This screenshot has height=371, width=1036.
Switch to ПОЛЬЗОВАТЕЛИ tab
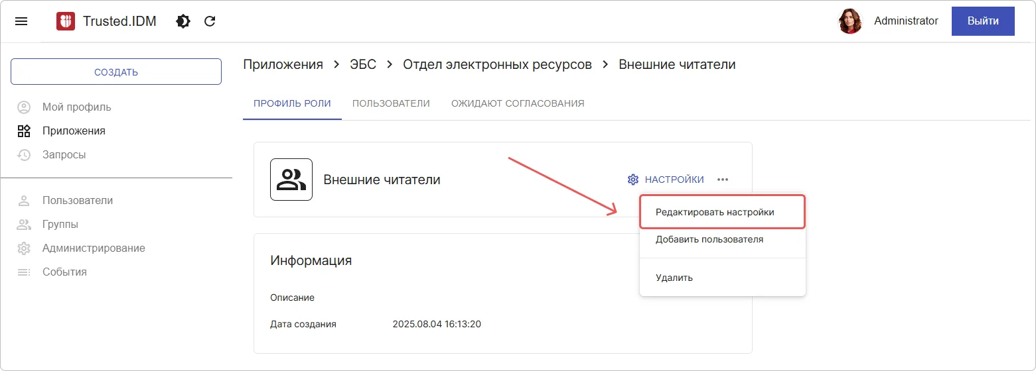tap(391, 103)
